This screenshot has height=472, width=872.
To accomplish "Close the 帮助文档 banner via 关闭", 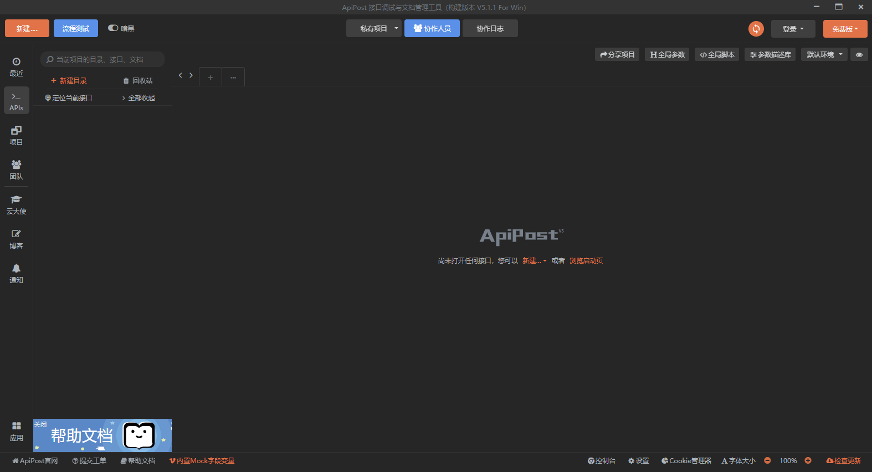I will pos(40,424).
